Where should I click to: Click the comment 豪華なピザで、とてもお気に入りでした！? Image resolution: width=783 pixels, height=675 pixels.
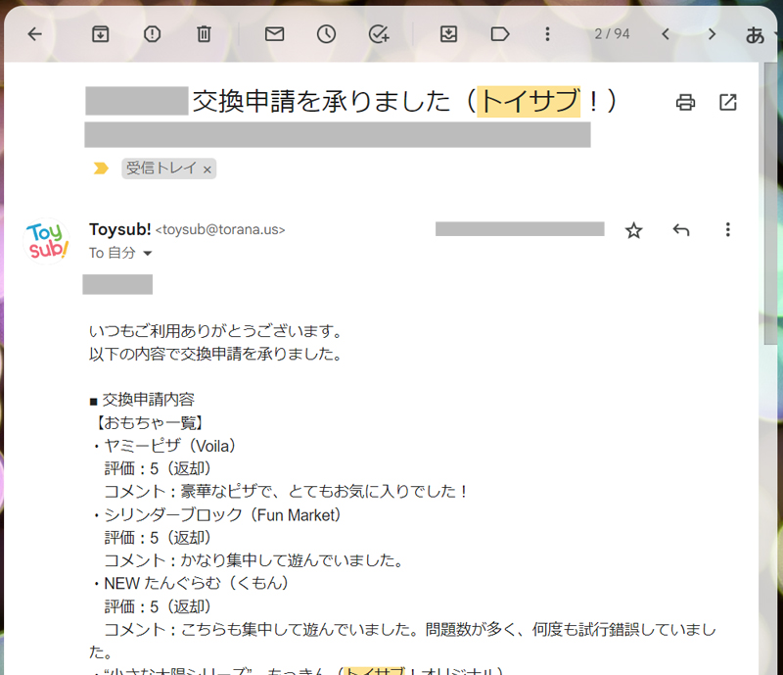(x=325, y=492)
